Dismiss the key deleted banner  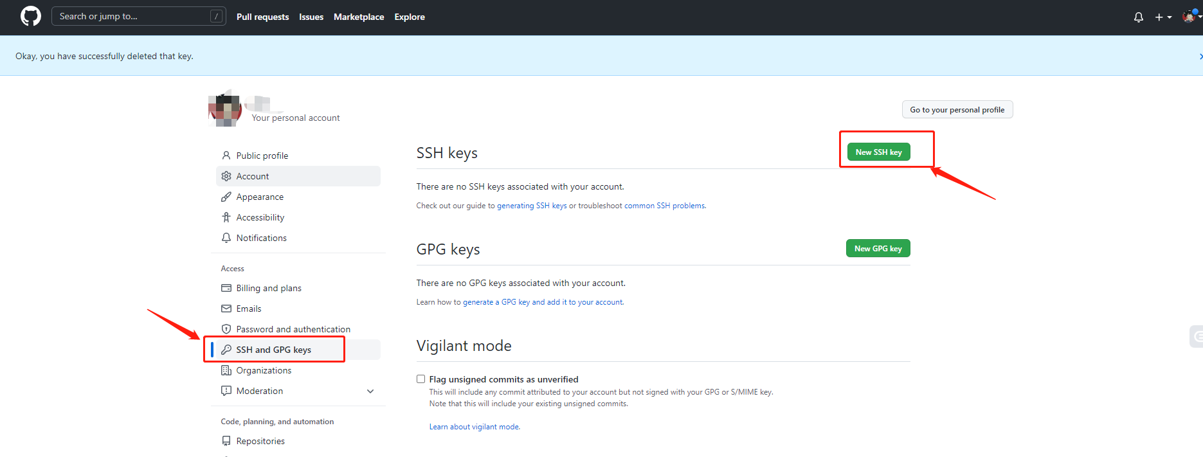[1200, 57]
